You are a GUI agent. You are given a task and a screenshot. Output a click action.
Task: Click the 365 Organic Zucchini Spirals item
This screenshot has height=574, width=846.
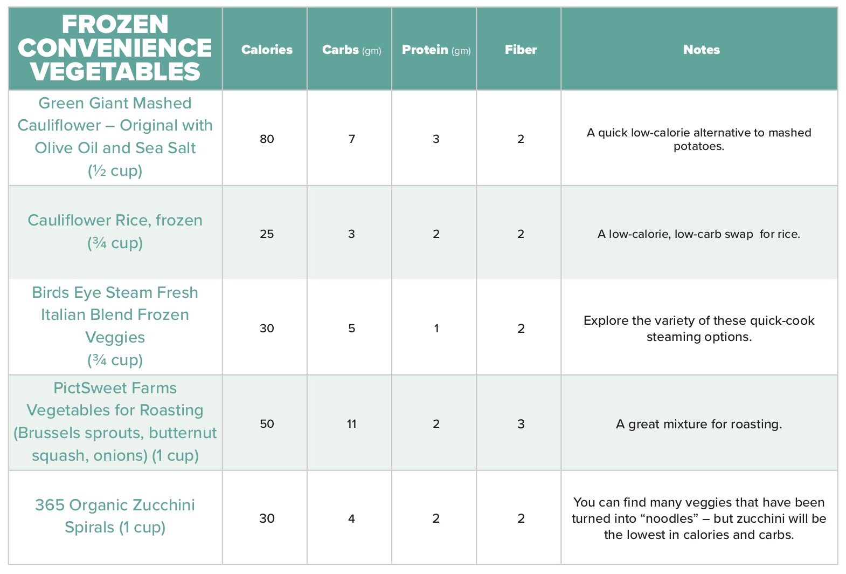[x=115, y=516]
